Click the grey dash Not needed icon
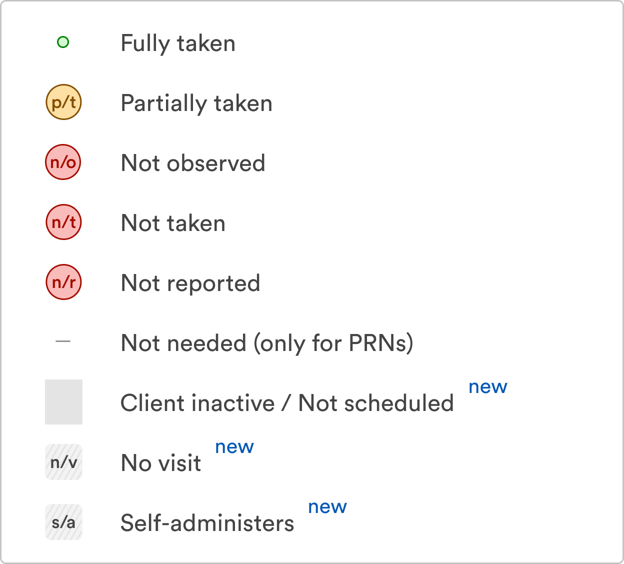The height and width of the screenshot is (564, 624). point(63,341)
